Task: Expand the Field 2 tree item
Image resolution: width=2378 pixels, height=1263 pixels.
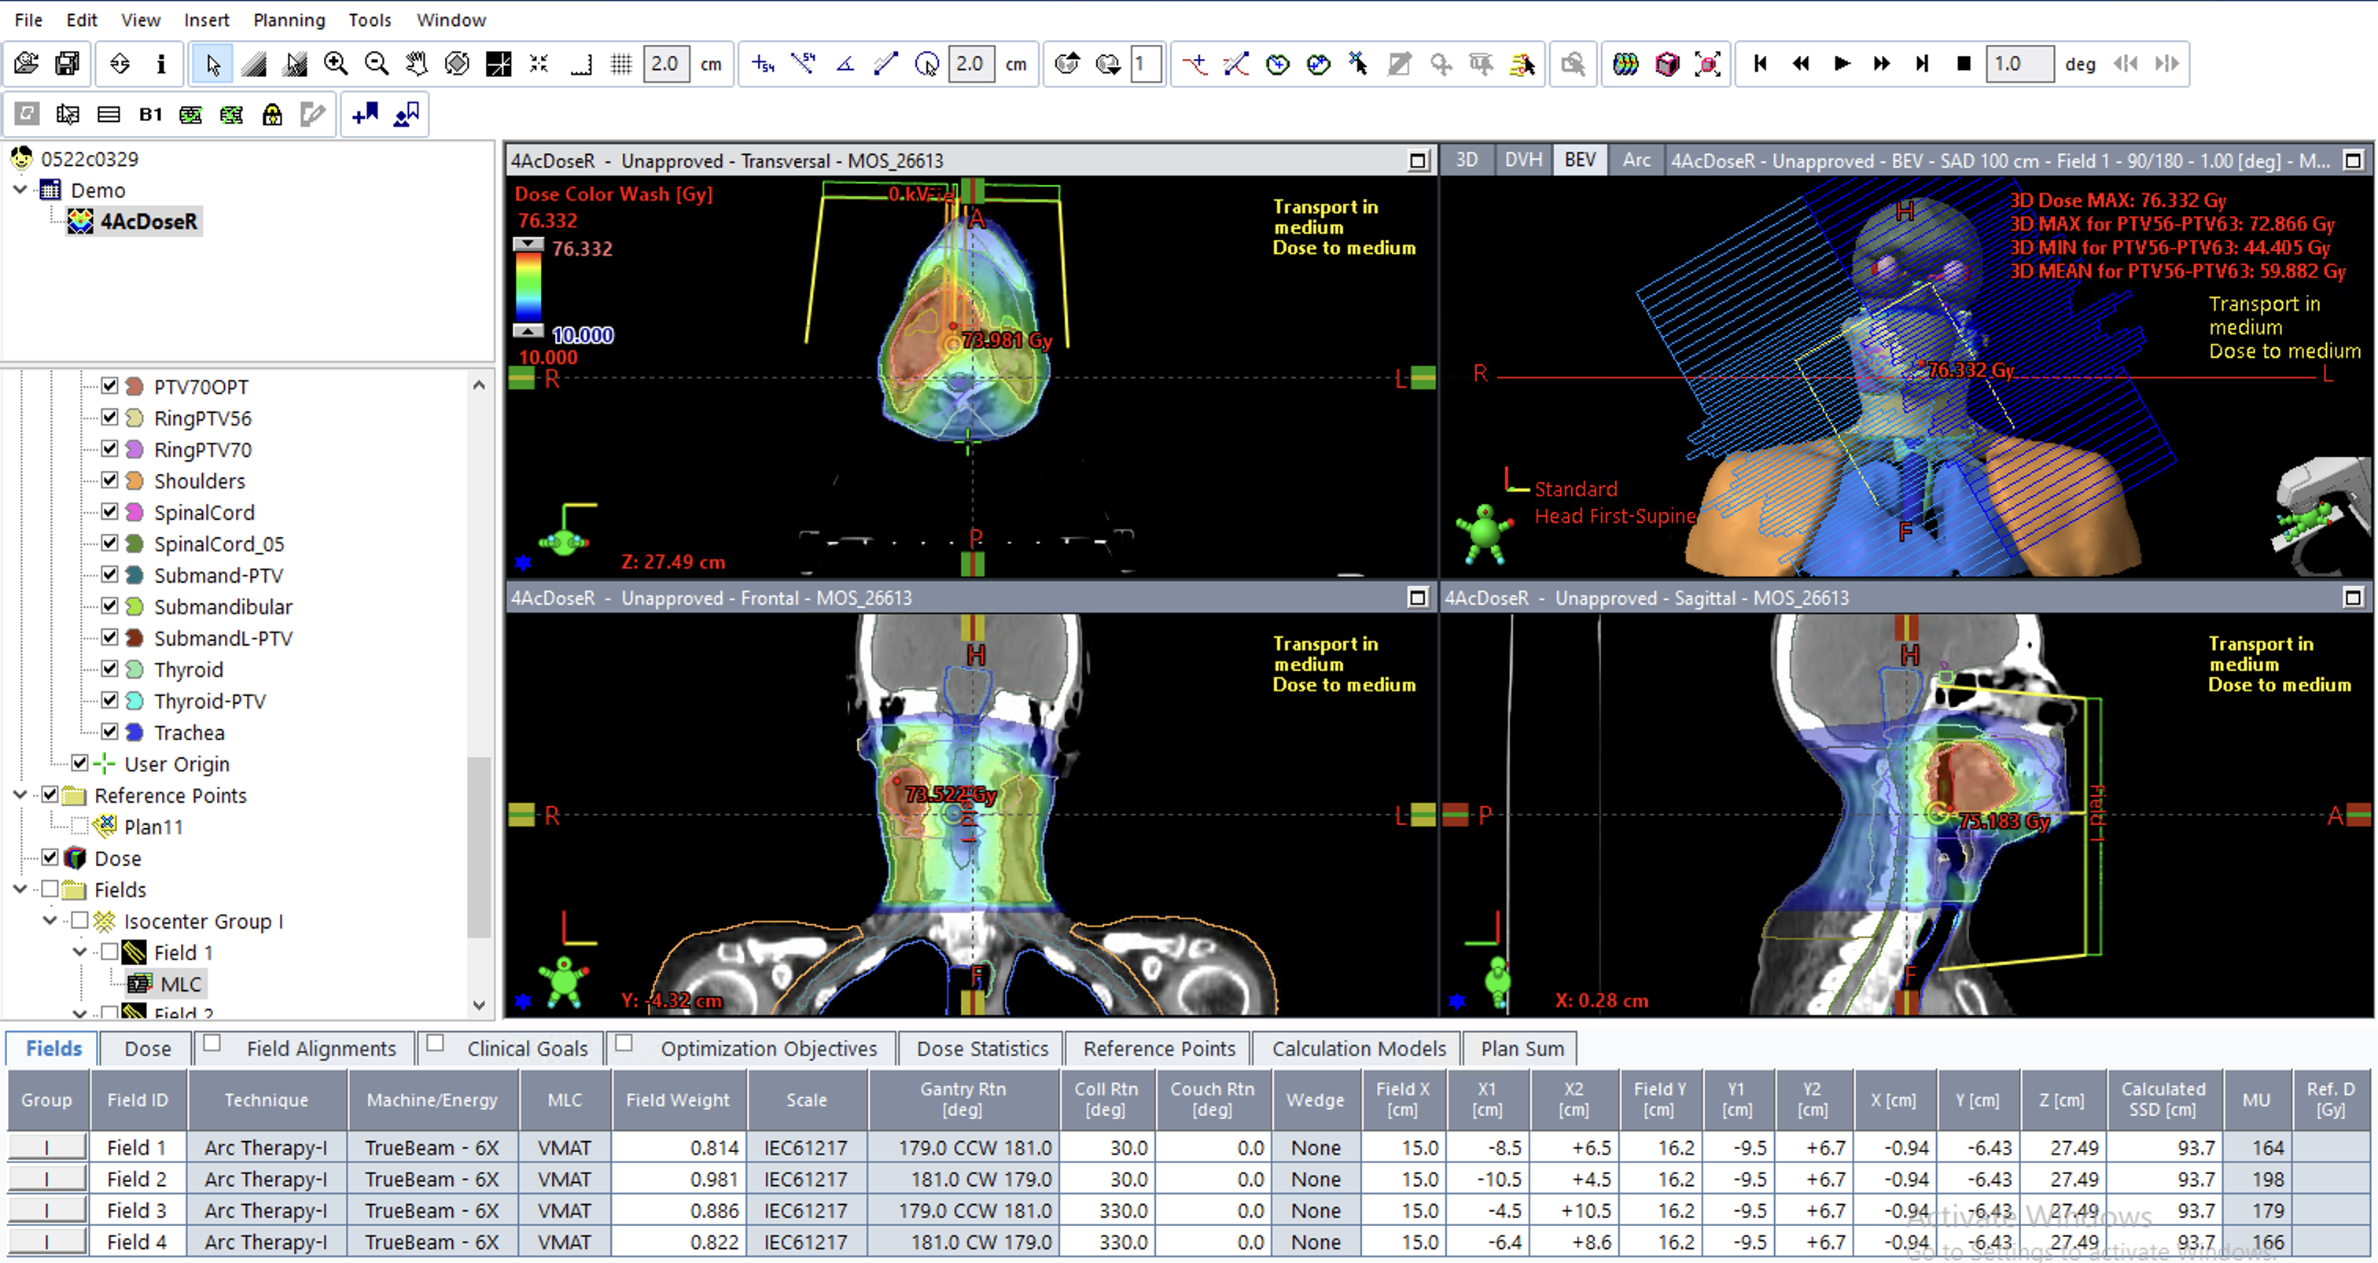Action: (x=79, y=1011)
